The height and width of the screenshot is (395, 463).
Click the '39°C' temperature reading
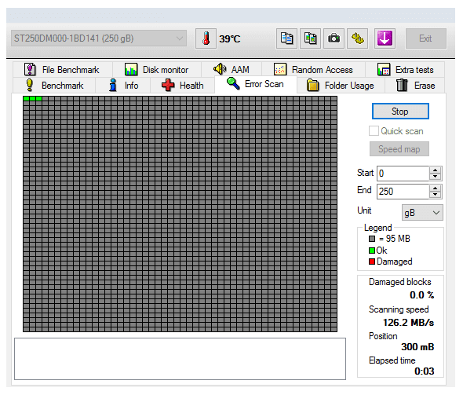click(x=229, y=38)
